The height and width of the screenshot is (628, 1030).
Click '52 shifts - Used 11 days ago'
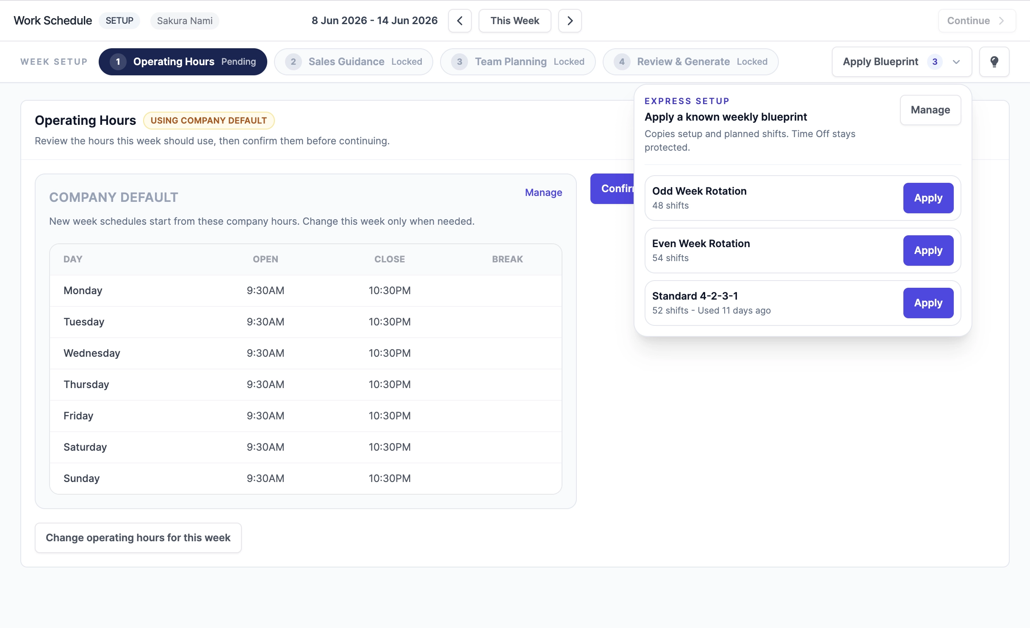[x=712, y=311]
